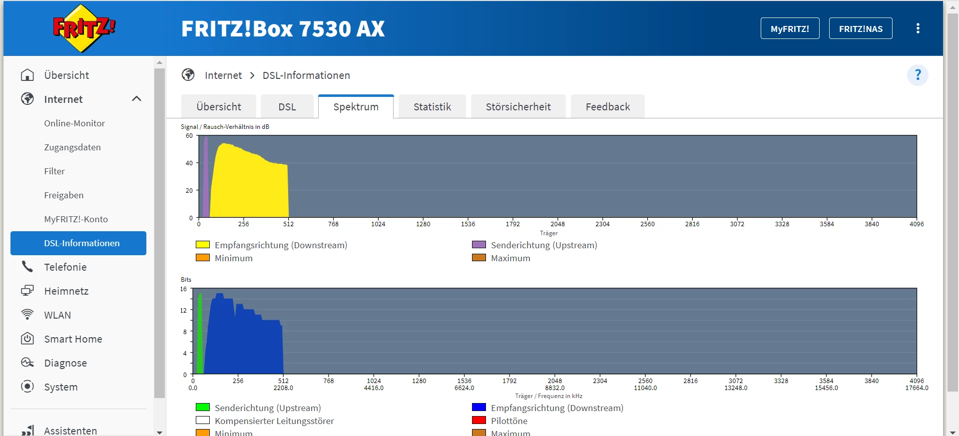The height and width of the screenshot is (436, 959).
Task: Click the page scrollbar down arrow
Action: click(953, 432)
